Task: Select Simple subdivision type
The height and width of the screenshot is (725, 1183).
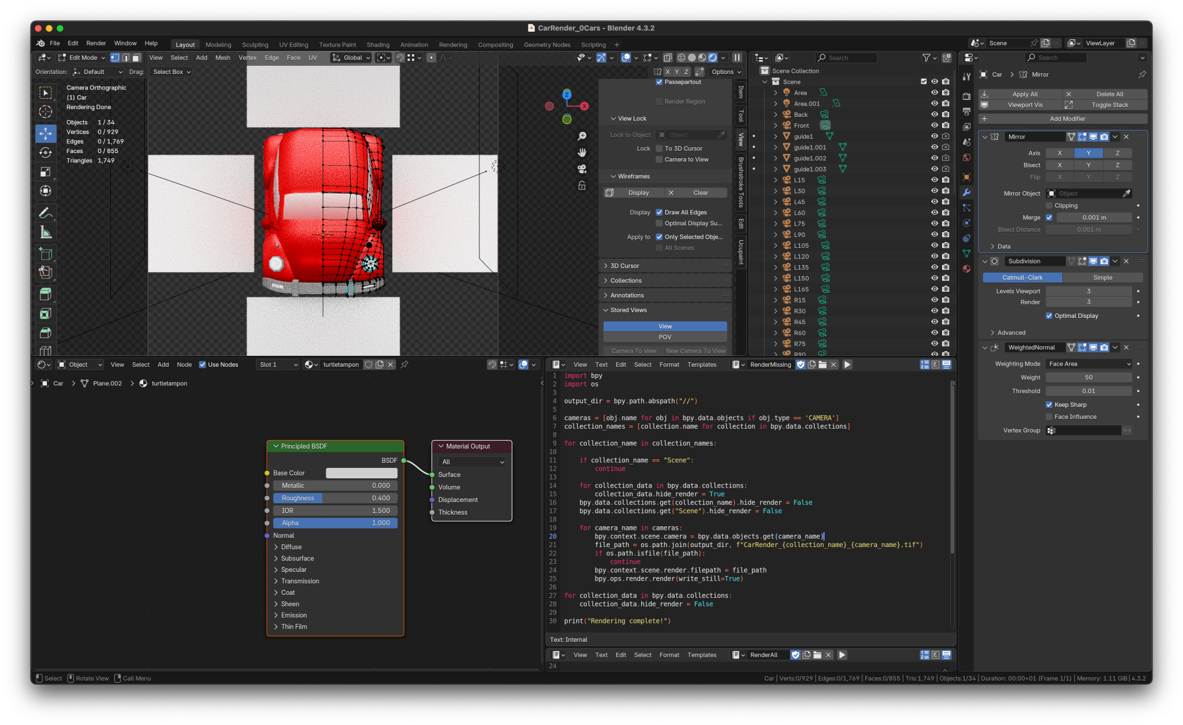Action: click(x=1102, y=278)
